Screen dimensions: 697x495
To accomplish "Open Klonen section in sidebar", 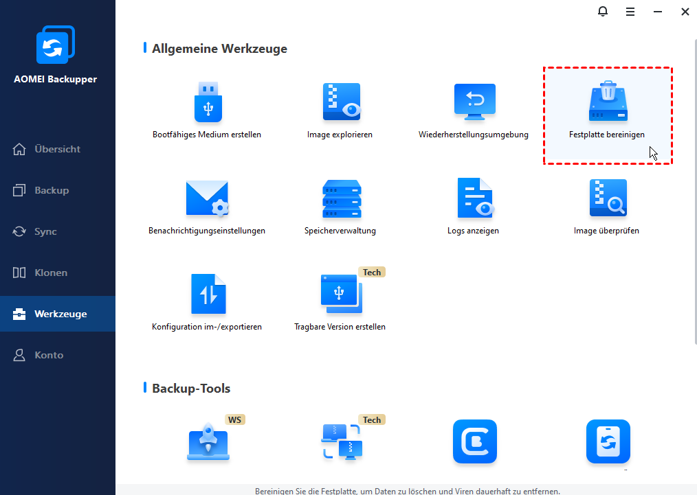I will [58, 273].
